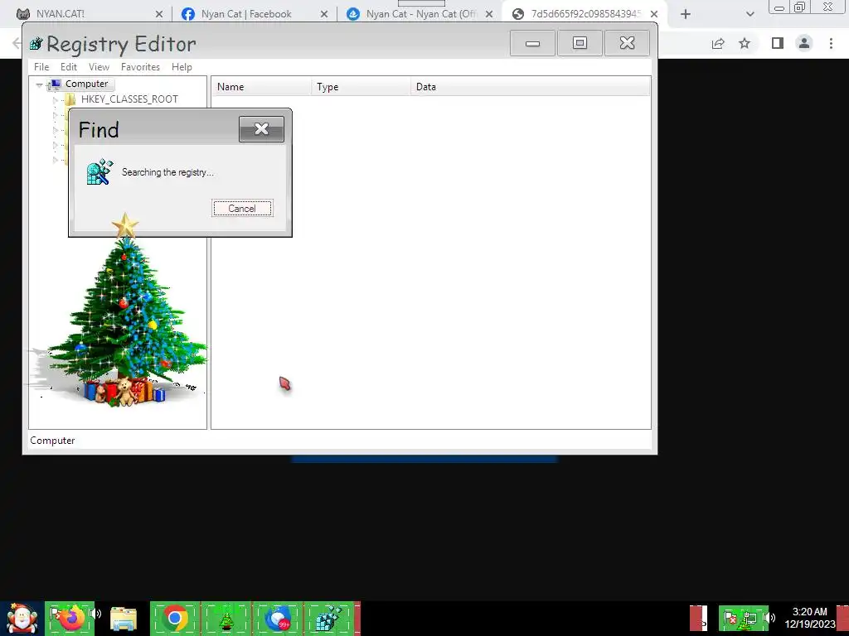Open Thunderbird from the taskbar
The width and height of the screenshot is (849, 636).
[277, 619]
